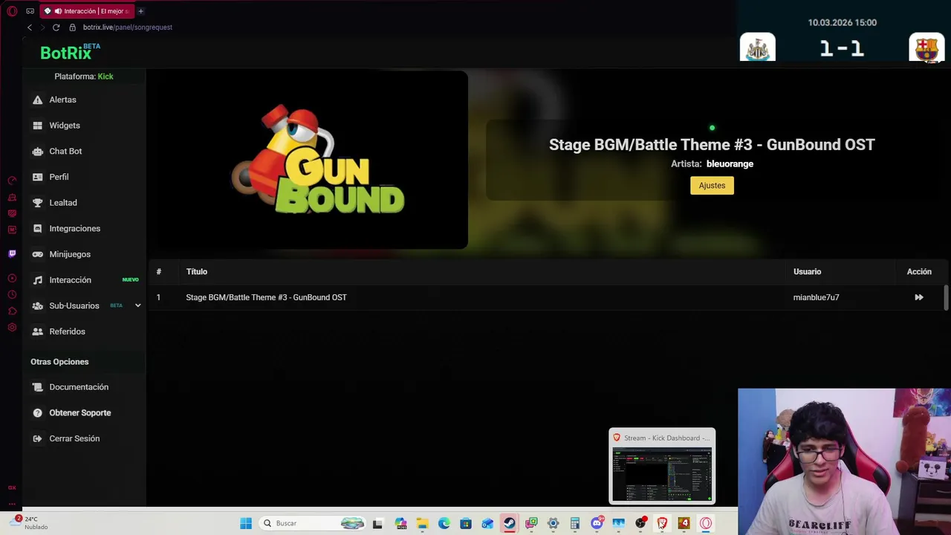This screenshot has height=535, width=951.
Task: Click the Minijuegos gamepad icon
Action: (x=37, y=254)
